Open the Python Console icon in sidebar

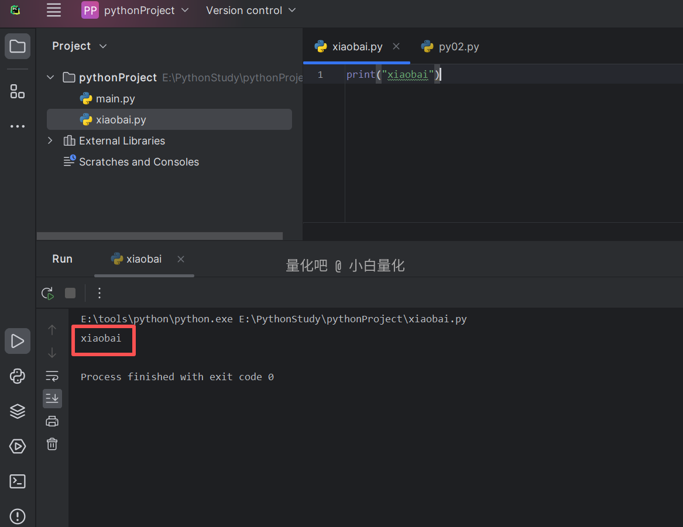18,376
